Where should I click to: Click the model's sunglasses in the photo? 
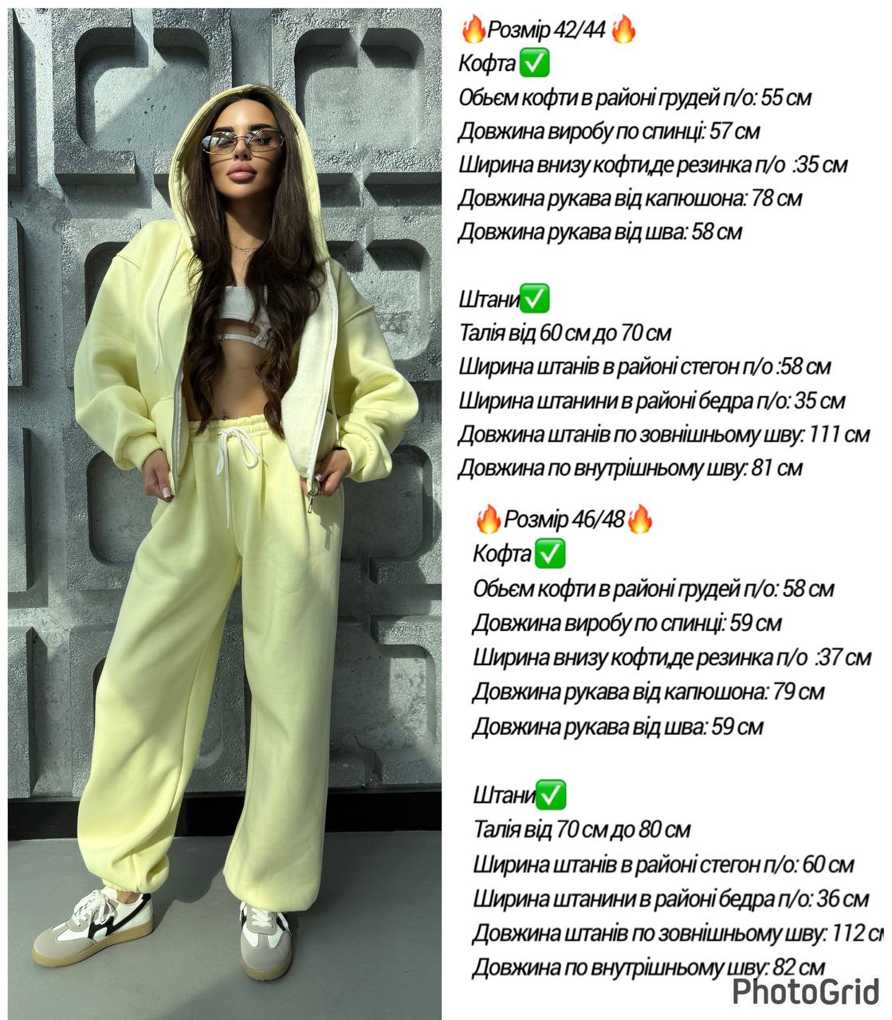(242, 143)
